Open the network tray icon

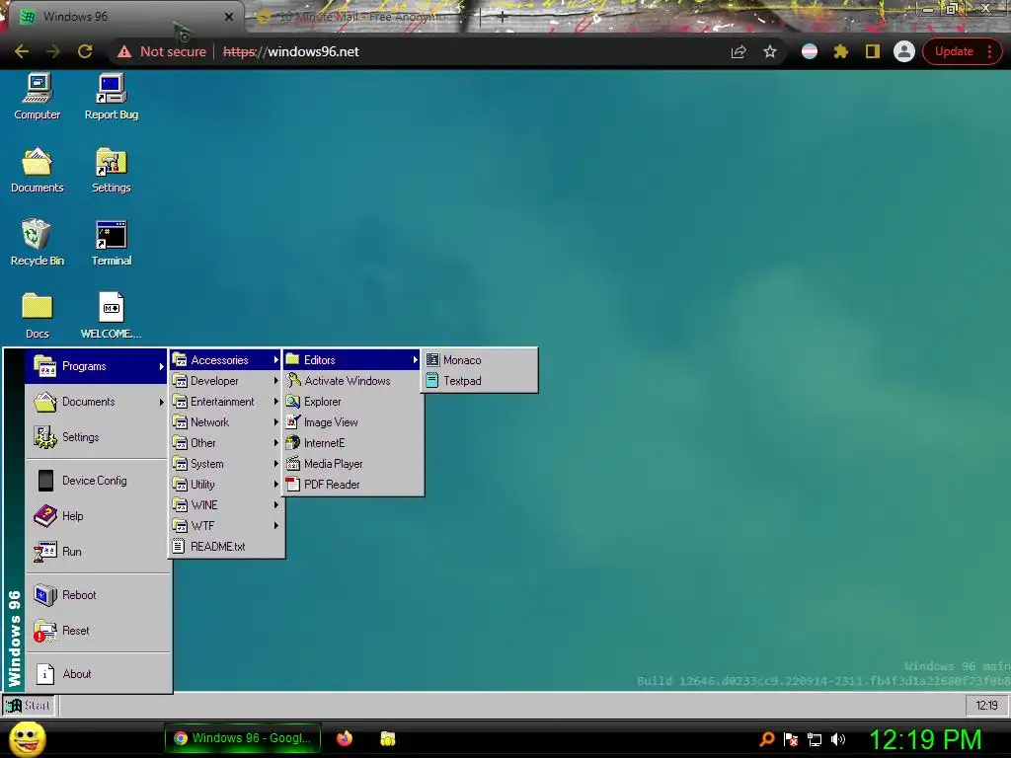815,739
